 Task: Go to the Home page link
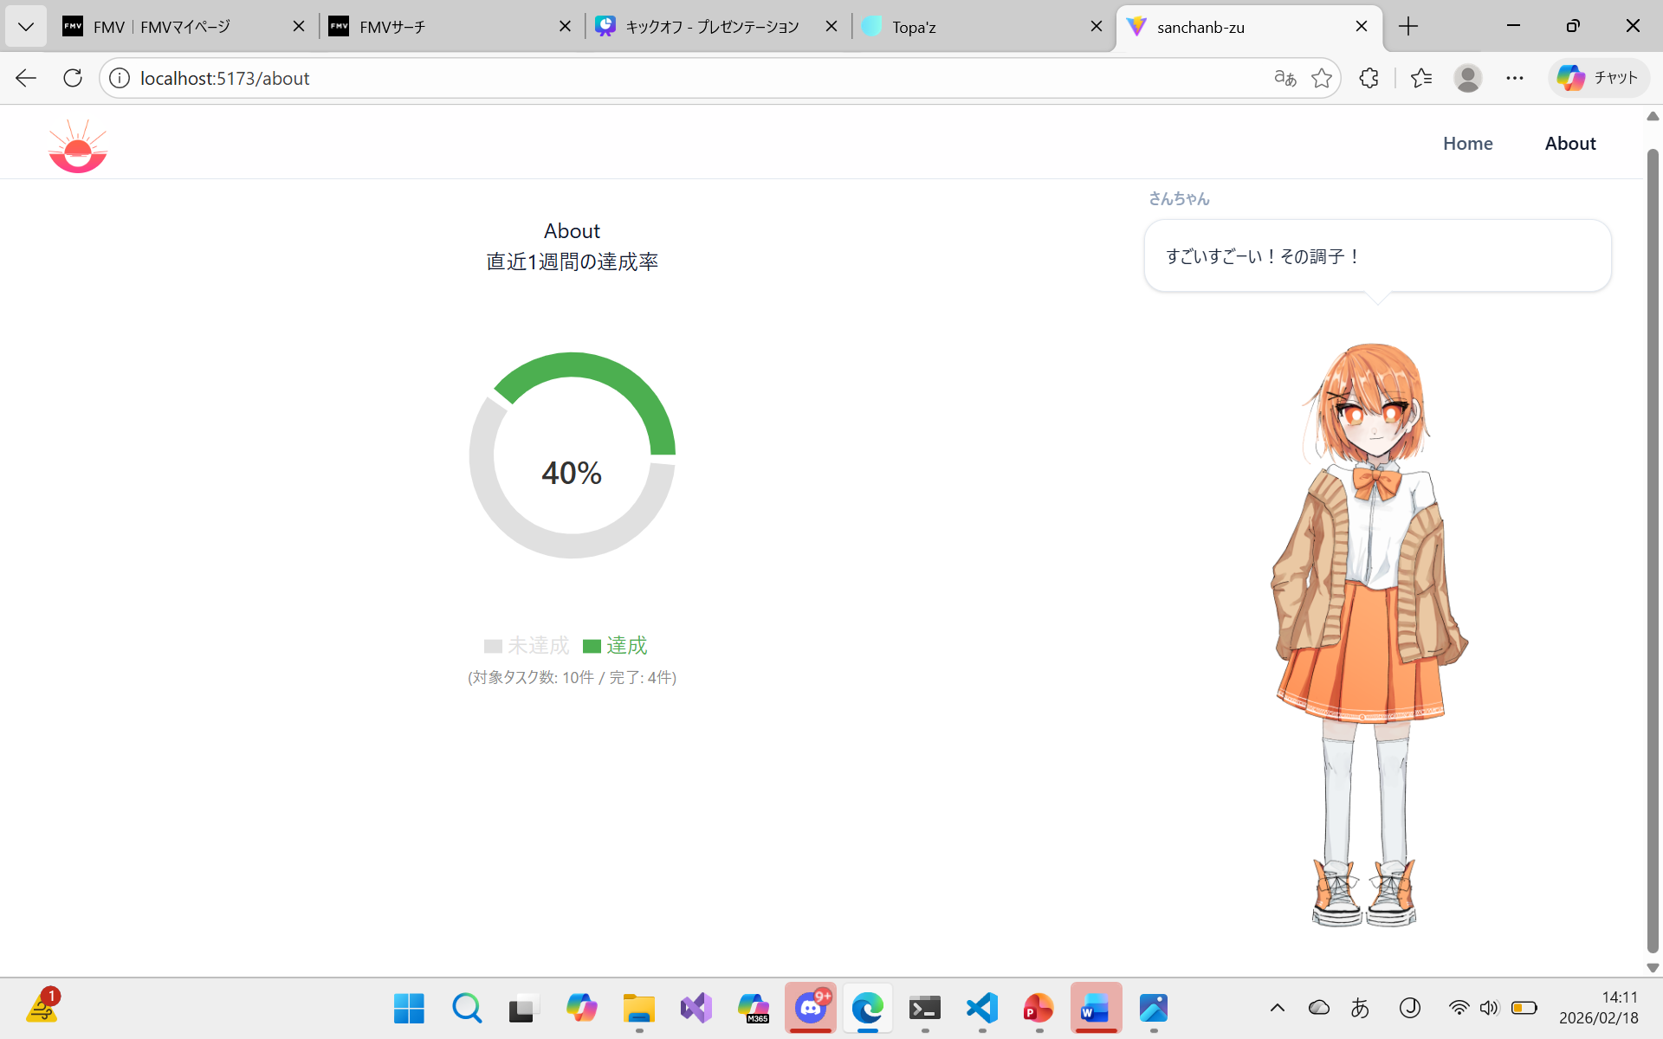click(x=1467, y=144)
